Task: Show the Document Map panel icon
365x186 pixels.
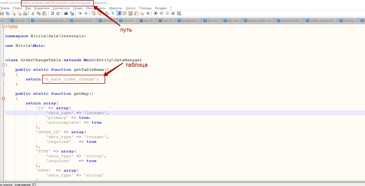Action: tap(130, 13)
